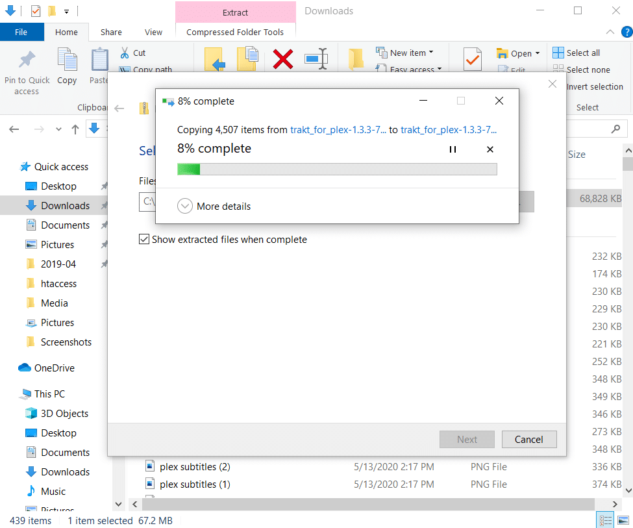Click the Properties checkmark icon
The height and width of the screenshot is (528, 633).
(x=473, y=59)
